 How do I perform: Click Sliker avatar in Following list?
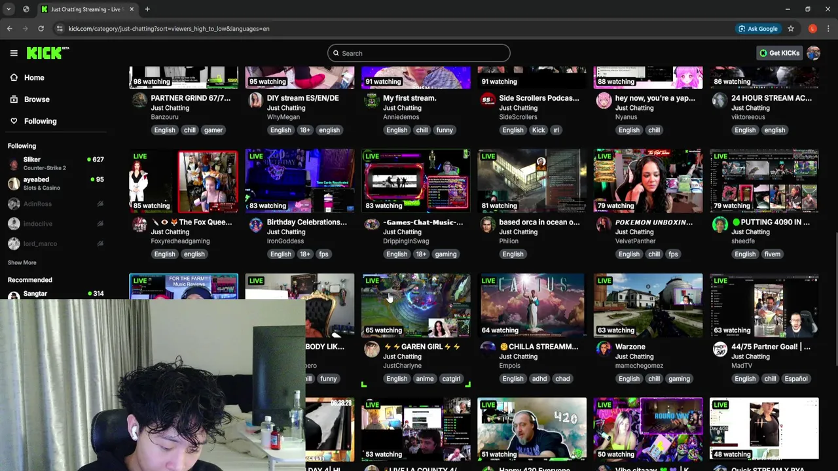(x=14, y=164)
